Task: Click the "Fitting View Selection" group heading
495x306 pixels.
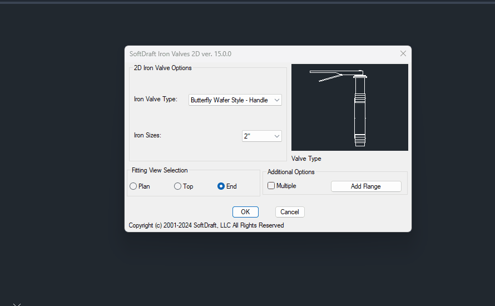Action: coord(160,170)
